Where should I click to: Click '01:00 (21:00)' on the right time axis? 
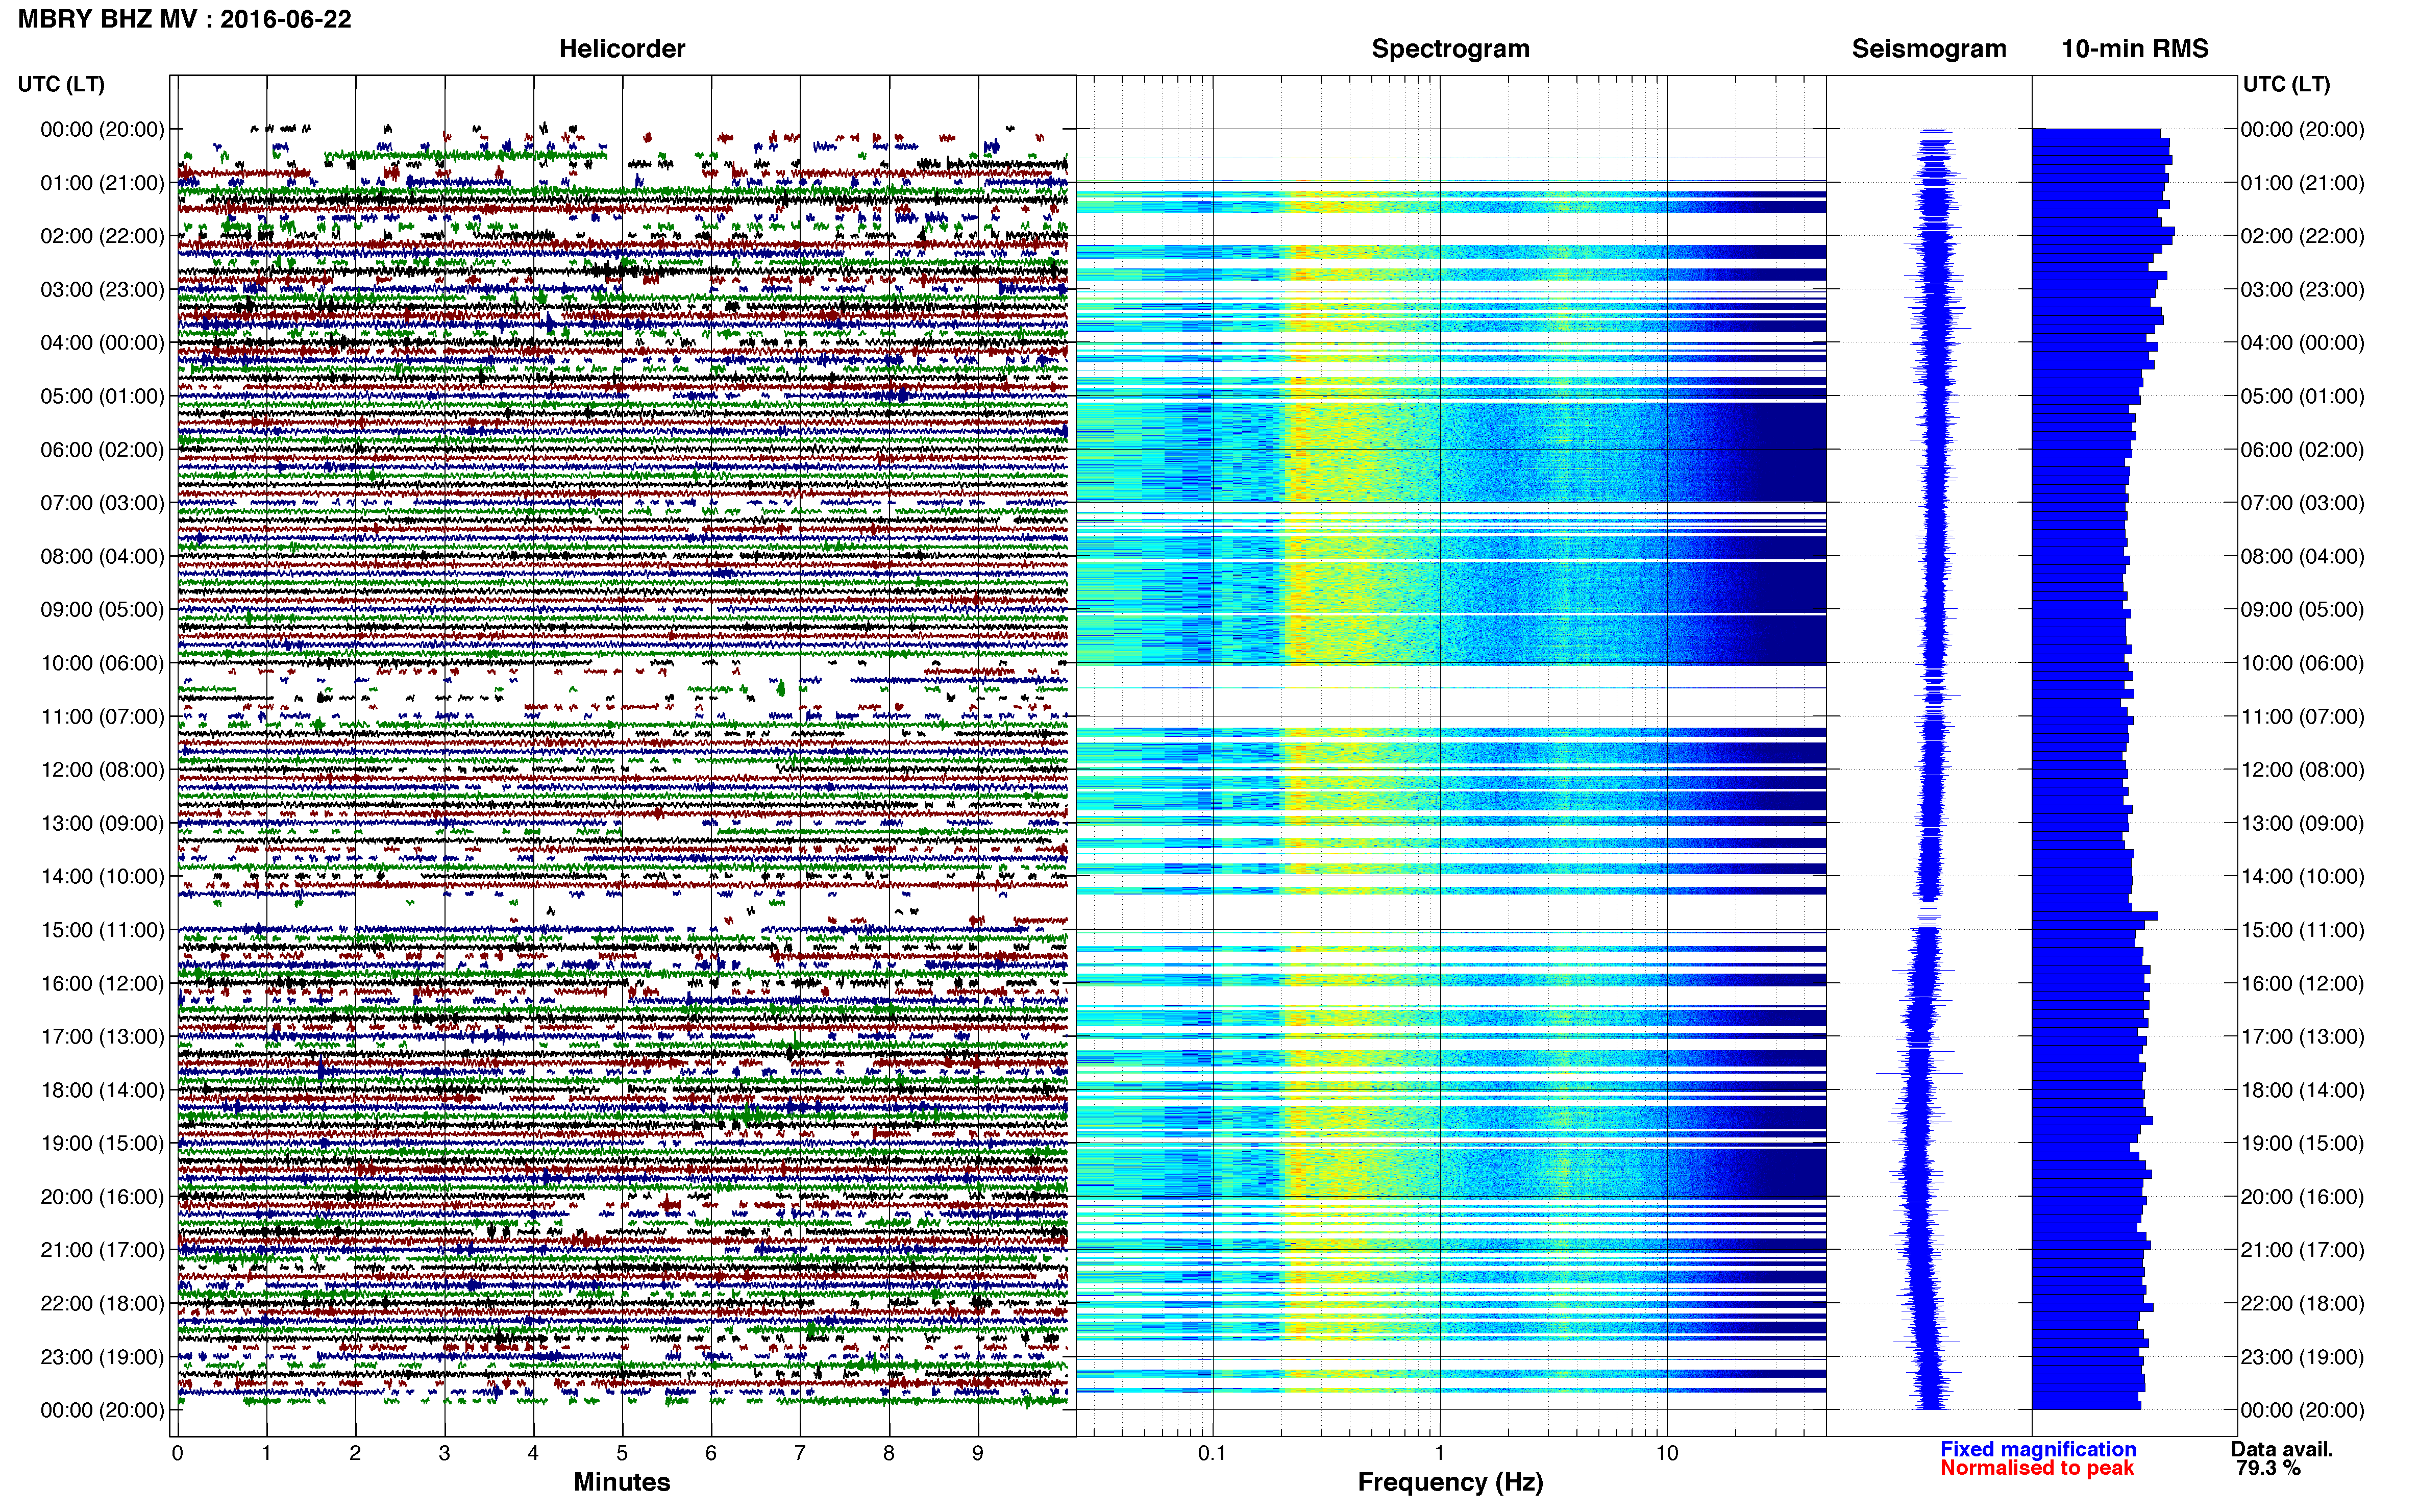[x=2302, y=183]
